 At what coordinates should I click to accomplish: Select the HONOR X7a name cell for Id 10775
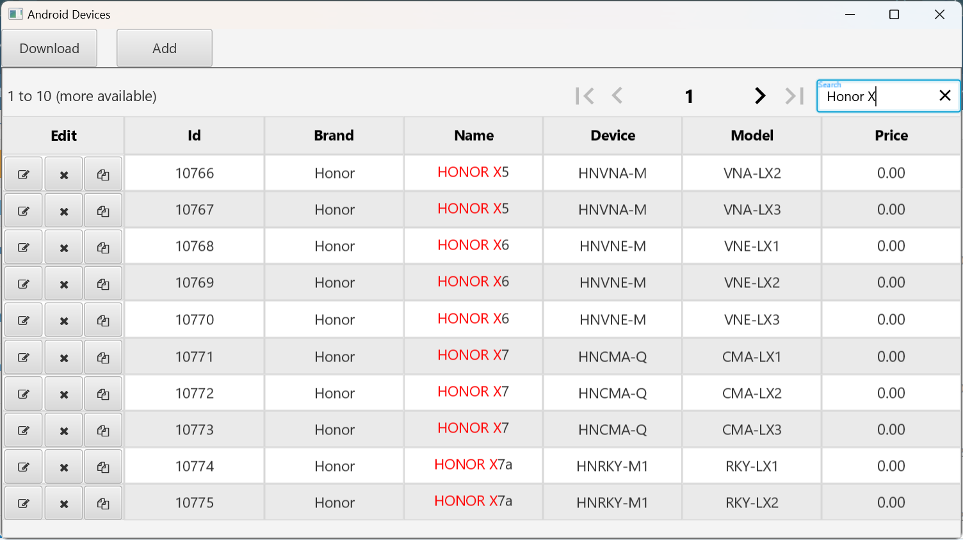(473, 502)
